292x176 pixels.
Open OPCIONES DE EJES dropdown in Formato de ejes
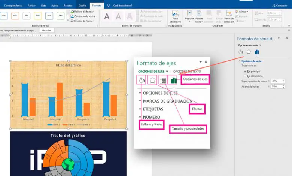[x=153, y=71]
